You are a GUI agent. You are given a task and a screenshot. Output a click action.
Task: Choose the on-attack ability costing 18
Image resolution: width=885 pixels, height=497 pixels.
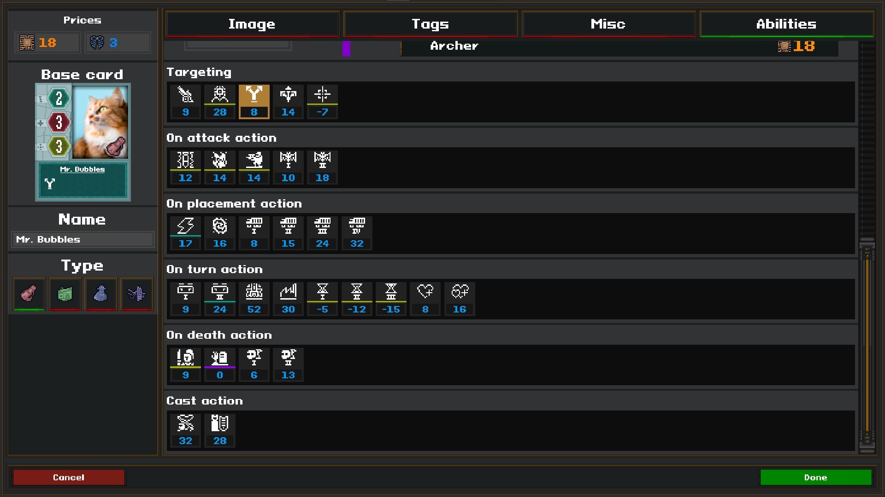pos(322,168)
